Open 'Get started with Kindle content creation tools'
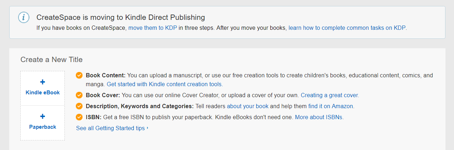 point(164,84)
